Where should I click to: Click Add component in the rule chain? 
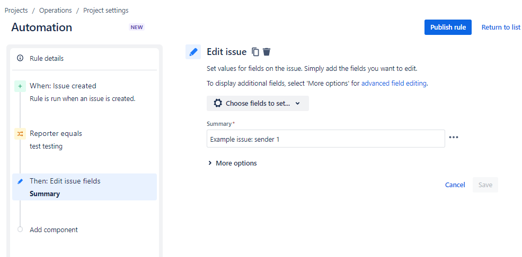(x=54, y=230)
